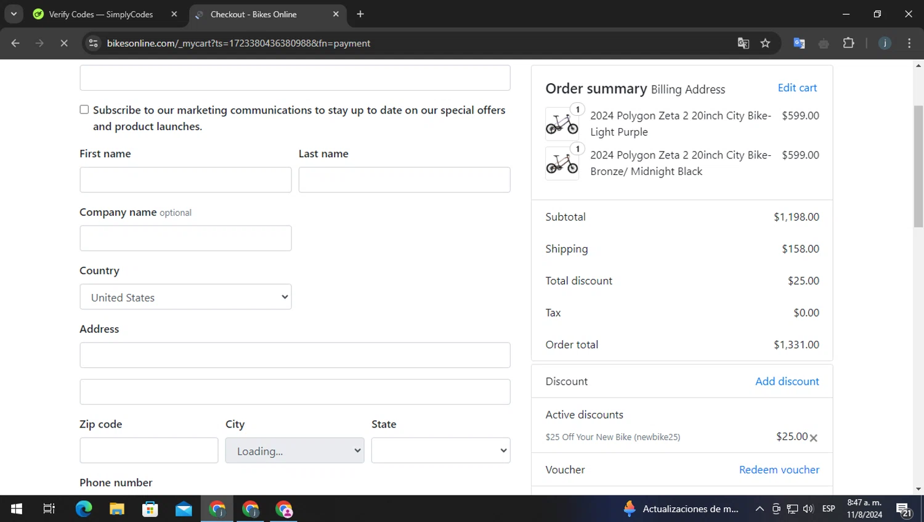Focus the first Address line field
This screenshot has height=522, width=924.
coord(295,355)
